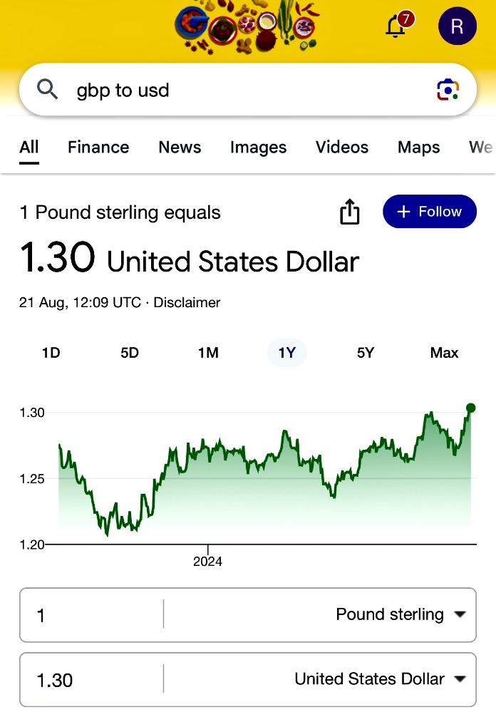This screenshot has height=712, width=496.
Task: Show the Max chart range
Action: point(444,353)
